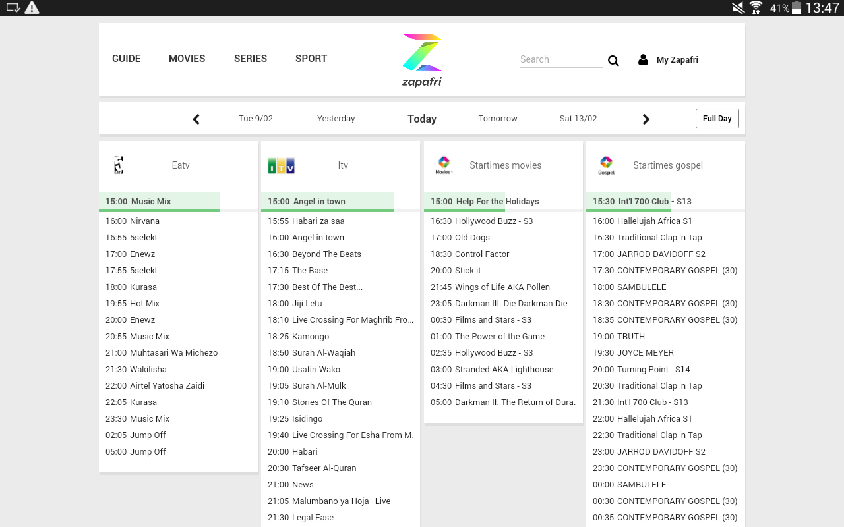Open the Startimes movies channel name

(506, 165)
